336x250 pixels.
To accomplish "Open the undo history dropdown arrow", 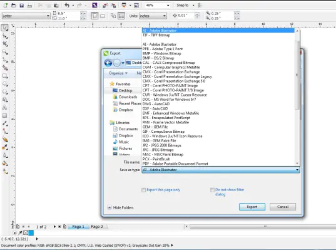I will [x=73, y=6].
